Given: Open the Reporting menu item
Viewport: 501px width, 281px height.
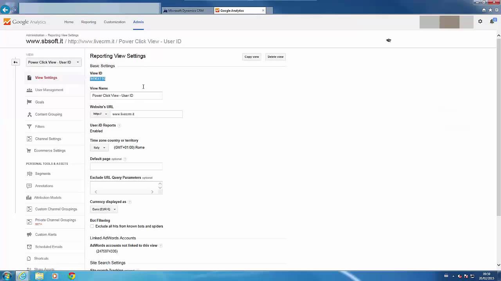Looking at the screenshot, I should pos(88,22).
